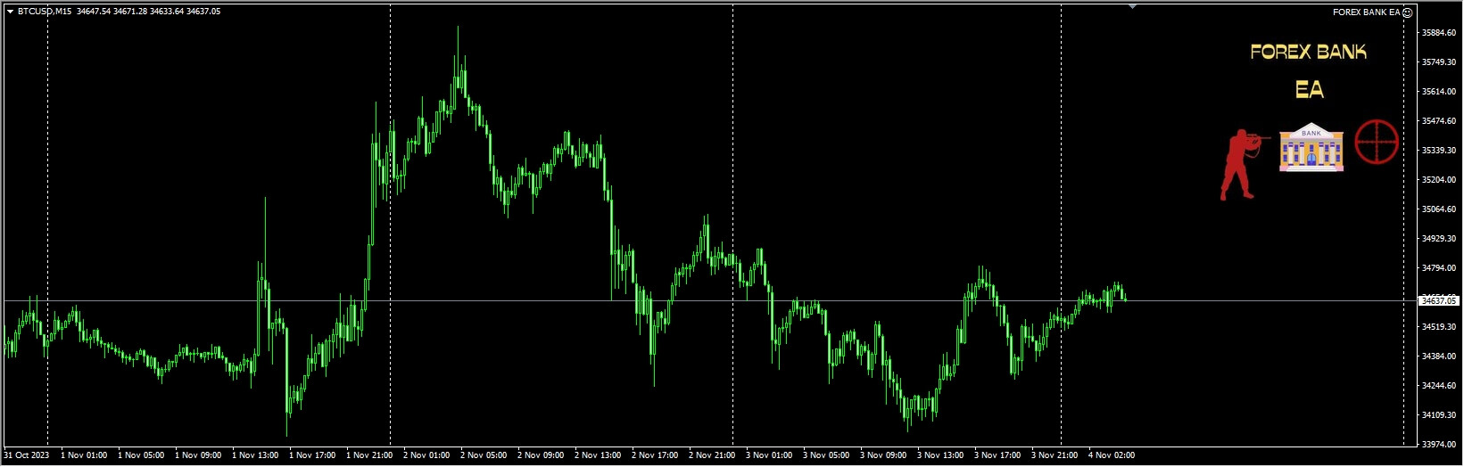Viewport: 1464px width, 467px height.
Task: Click the 3 Nov 17:00 time label
Action: pos(997,455)
